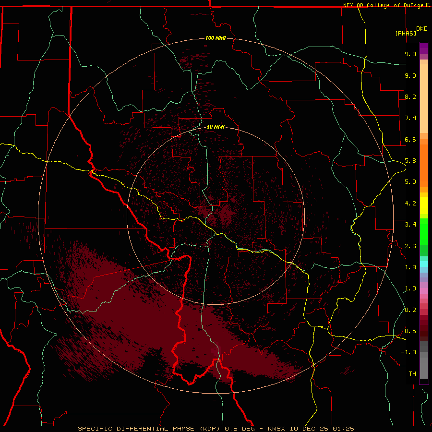This screenshot has width=432, height=432.
Task: Click the 0.2 scale value
Action: [410, 310]
